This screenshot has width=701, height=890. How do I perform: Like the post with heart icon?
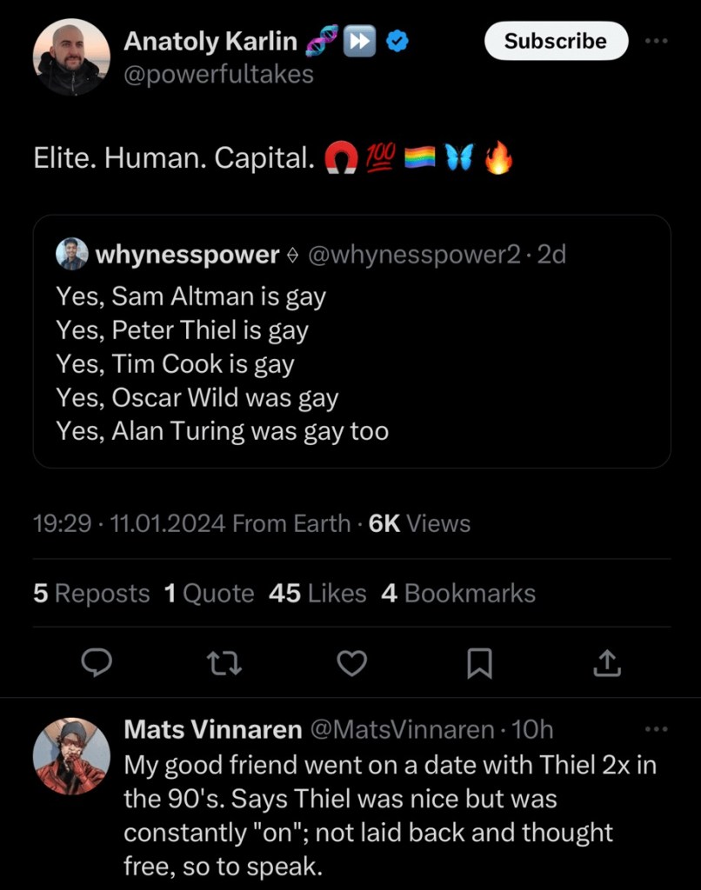351,664
